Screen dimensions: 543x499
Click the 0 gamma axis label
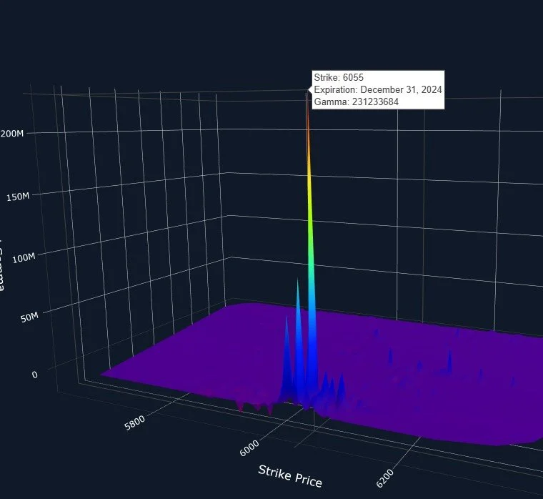(34, 375)
